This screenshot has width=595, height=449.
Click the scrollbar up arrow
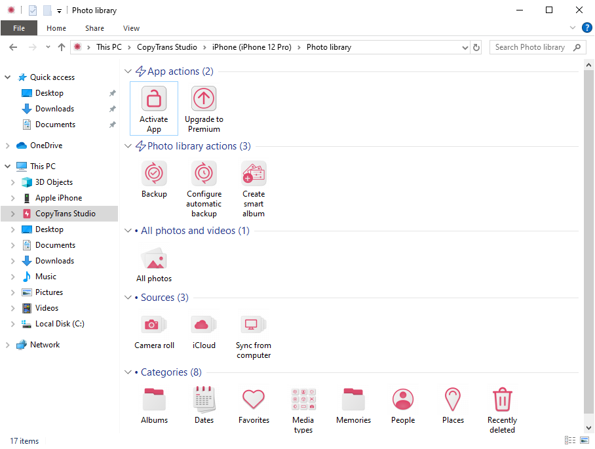588,65
